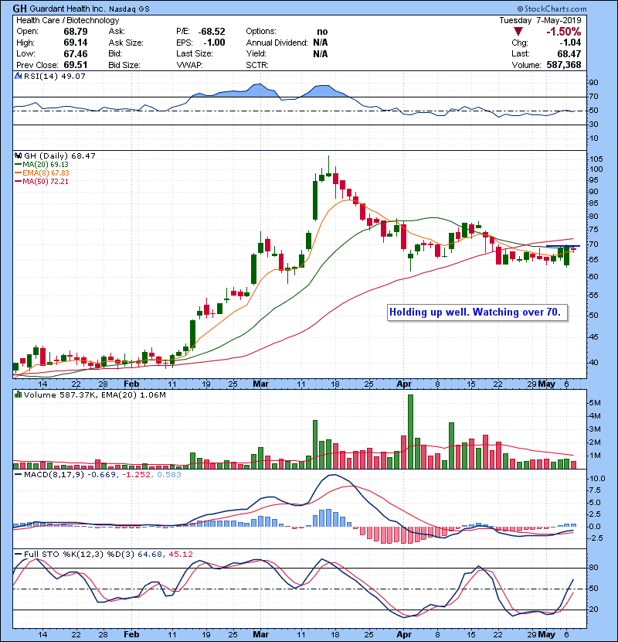Screen dimensions: 618x642
Task: Click the P/E value -68.52
Action: [x=212, y=32]
